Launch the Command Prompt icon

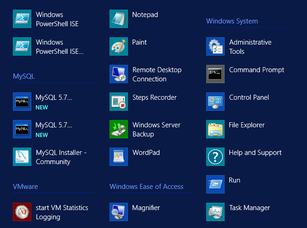215,74
